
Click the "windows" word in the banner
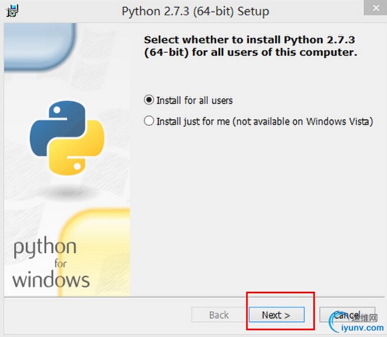coord(51,279)
